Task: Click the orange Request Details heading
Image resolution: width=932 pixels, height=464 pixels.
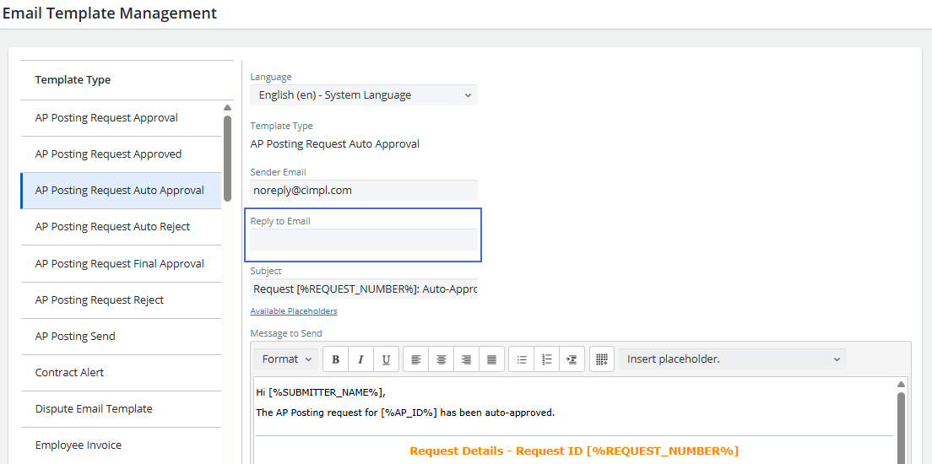Action: click(574, 451)
